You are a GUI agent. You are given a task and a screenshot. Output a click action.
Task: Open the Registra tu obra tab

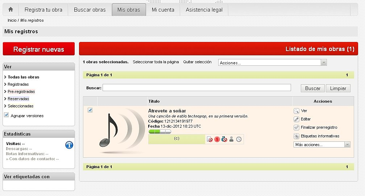[x=43, y=10]
